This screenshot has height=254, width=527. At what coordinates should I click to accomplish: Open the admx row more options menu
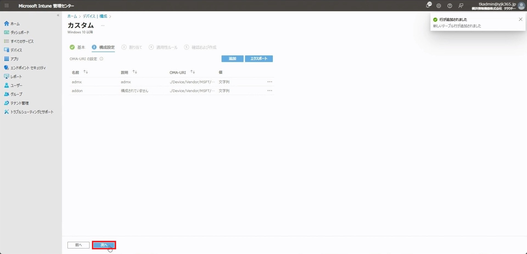point(270,82)
